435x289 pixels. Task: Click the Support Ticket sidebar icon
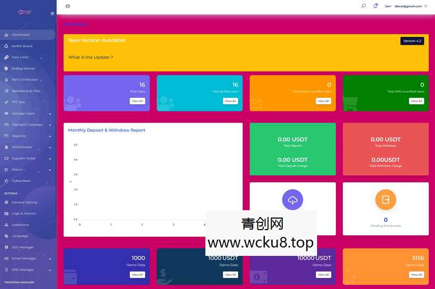tap(6, 158)
